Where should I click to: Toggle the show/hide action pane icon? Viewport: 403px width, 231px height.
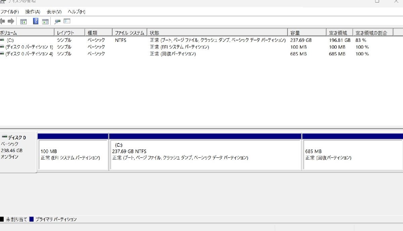pos(45,21)
